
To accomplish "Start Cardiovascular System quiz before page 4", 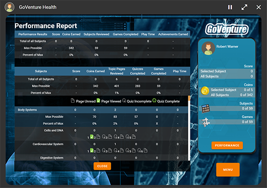I will pos(116,150).
